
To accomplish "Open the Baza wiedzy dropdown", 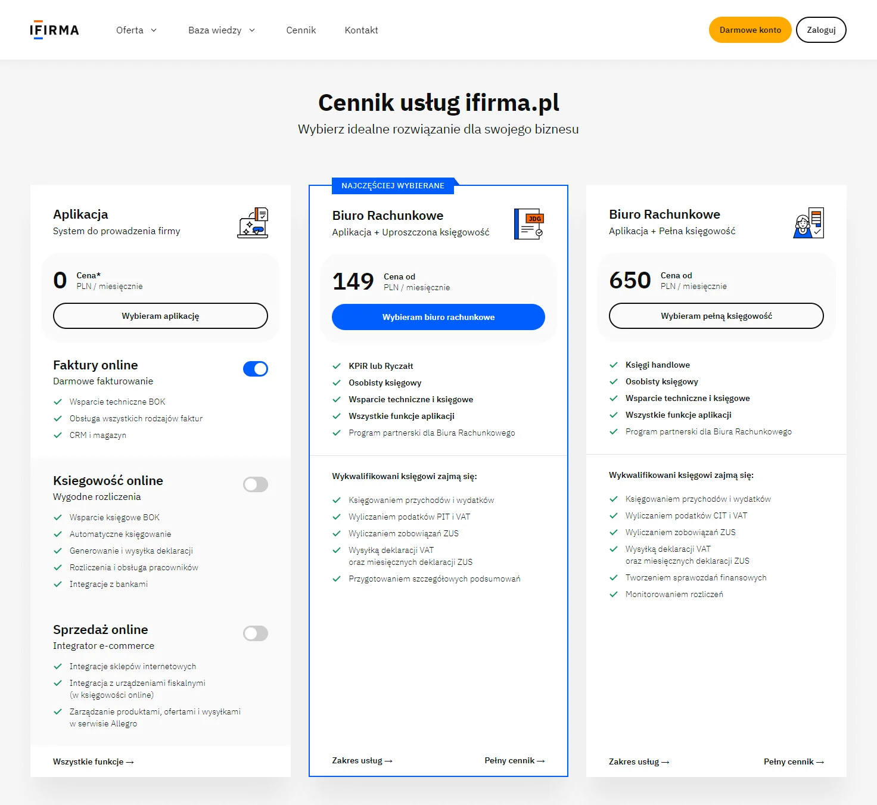I will (222, 30).
